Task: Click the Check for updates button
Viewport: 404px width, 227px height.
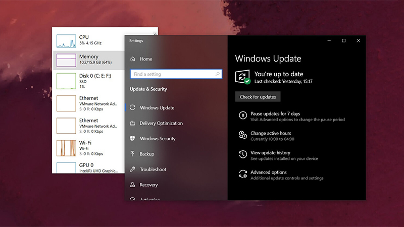Action: click(x=258, y=97)
